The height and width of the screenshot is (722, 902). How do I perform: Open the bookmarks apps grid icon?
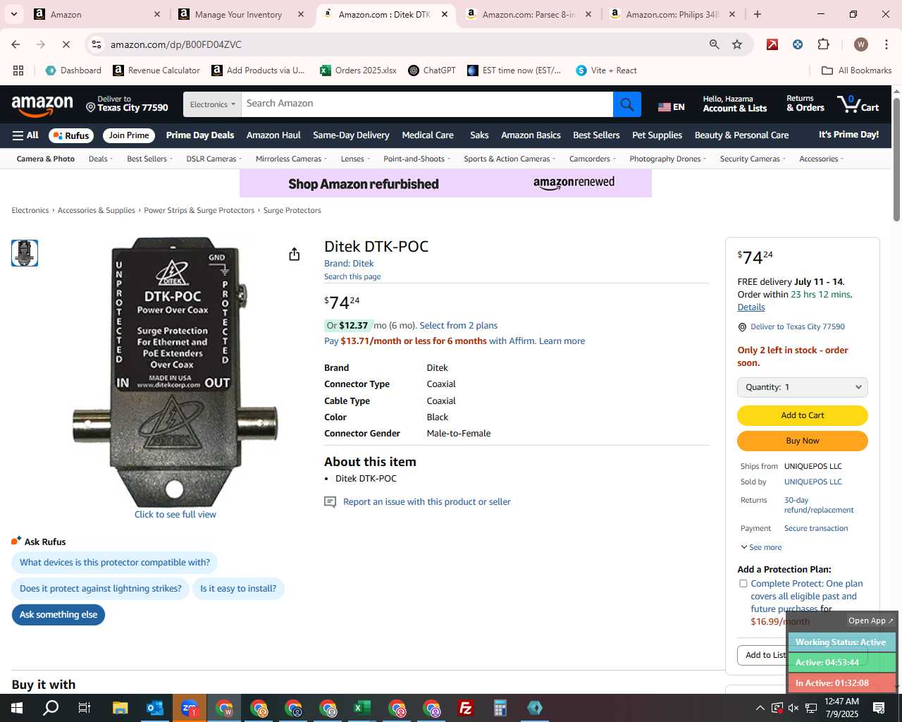pyautogui.click(x=18, y=71)
